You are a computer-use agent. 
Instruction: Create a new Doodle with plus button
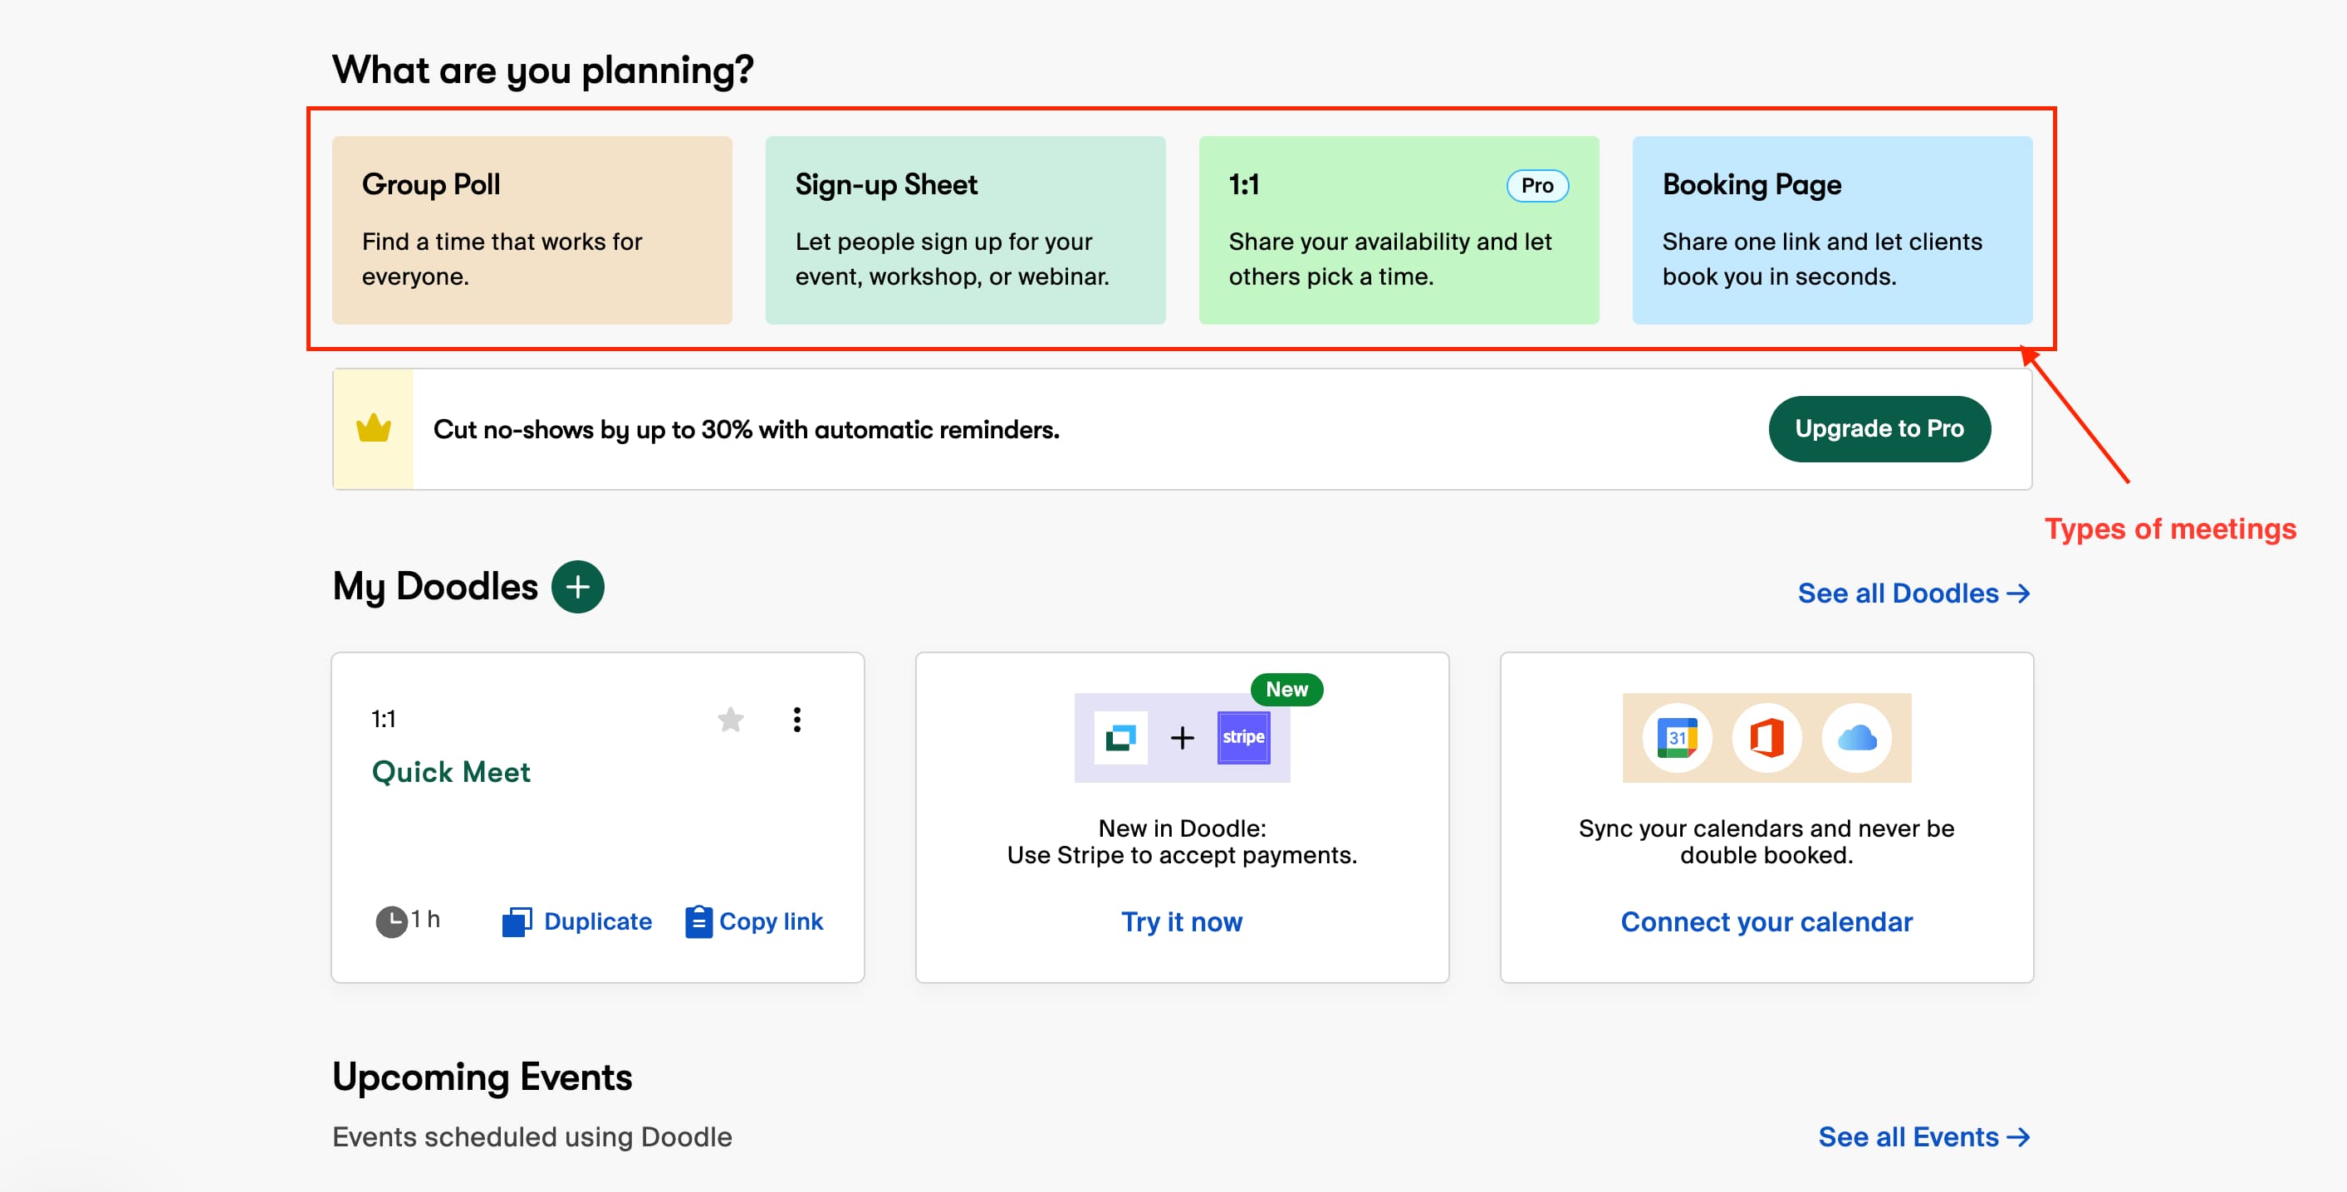point(578,588)
